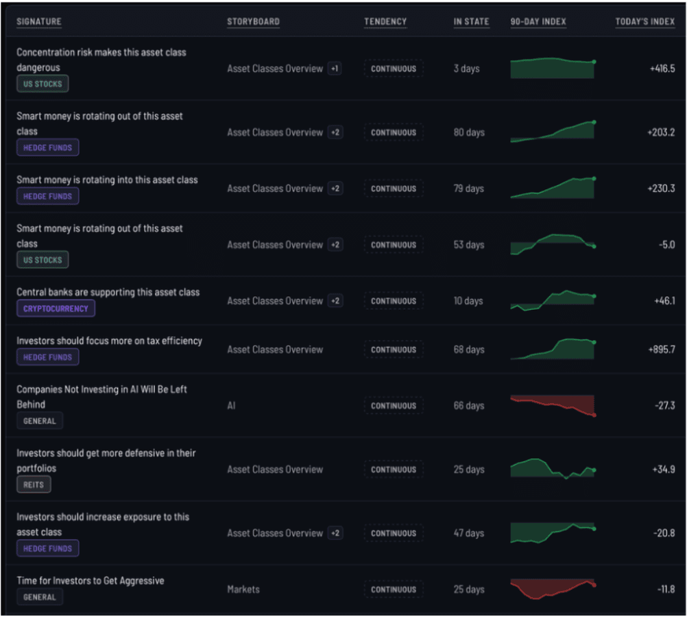Click the '+203.2' today's index value
The width and height of the screenshot is (687, 617).
tap(661, 132)
